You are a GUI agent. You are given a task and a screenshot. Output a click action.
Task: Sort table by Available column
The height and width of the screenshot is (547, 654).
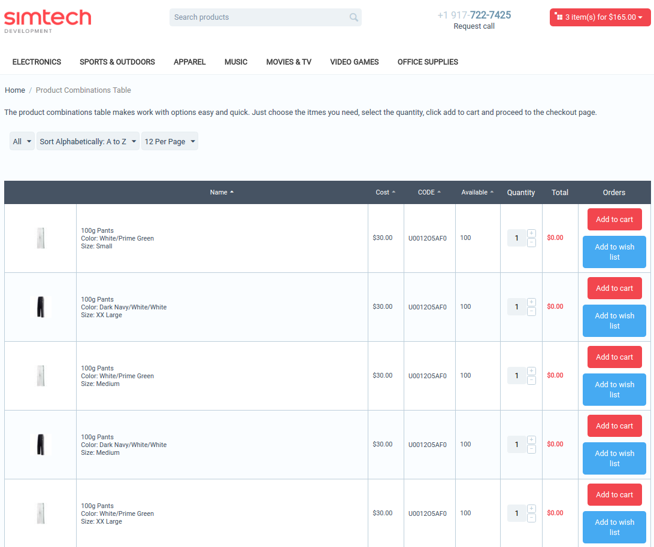point(477,192)
